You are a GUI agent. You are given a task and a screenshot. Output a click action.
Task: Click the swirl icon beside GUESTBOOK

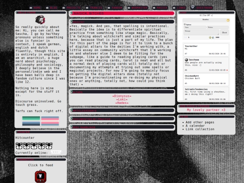[193, 7]
